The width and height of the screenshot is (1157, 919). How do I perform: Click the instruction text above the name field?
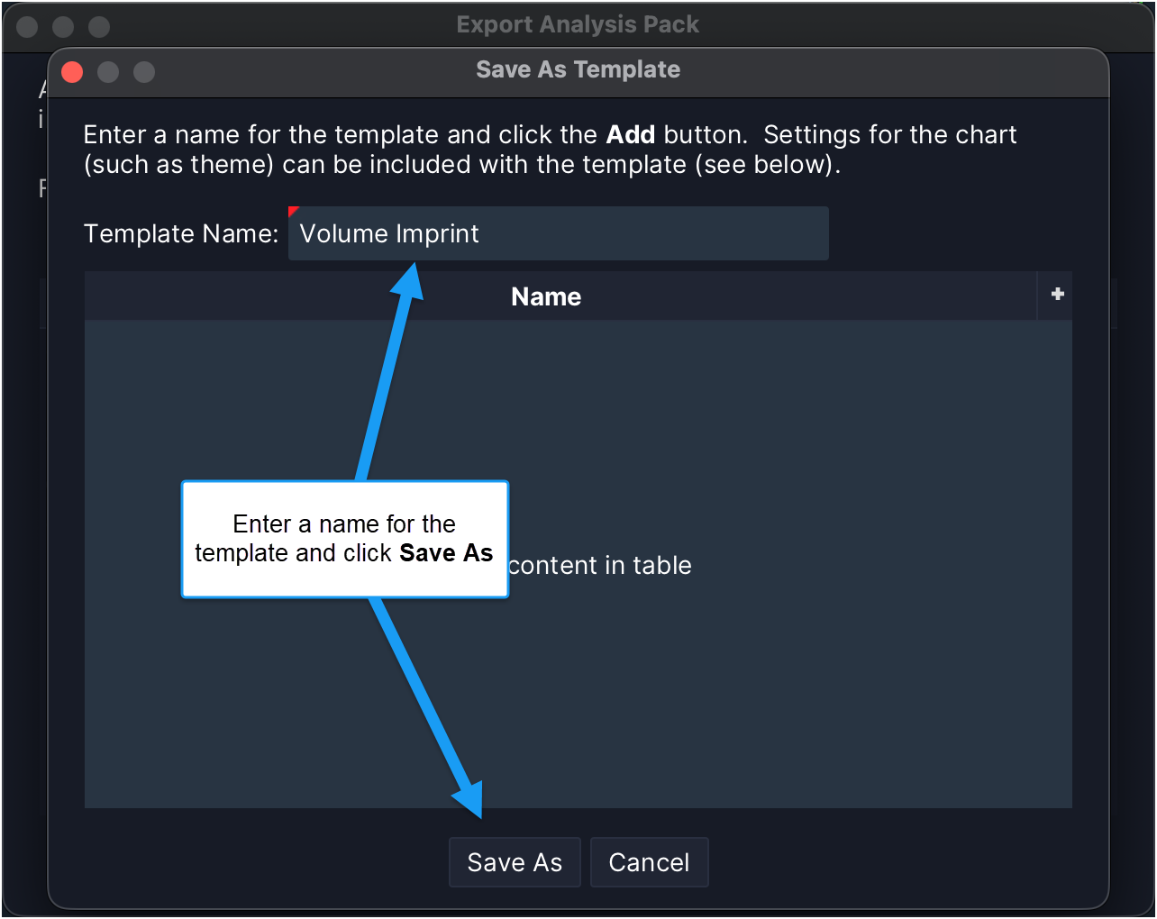point(550,150)
